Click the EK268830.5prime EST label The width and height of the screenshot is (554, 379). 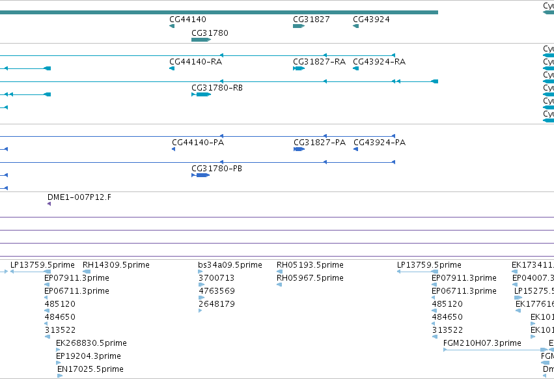[91, 343]
